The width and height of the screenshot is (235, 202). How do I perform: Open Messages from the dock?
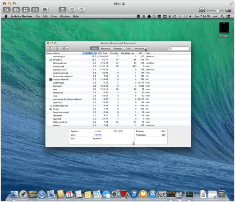pyautogui.click(x=106, y=194)
